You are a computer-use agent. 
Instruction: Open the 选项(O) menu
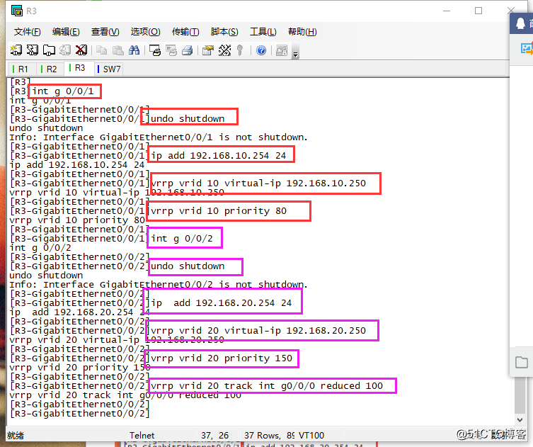146,32
